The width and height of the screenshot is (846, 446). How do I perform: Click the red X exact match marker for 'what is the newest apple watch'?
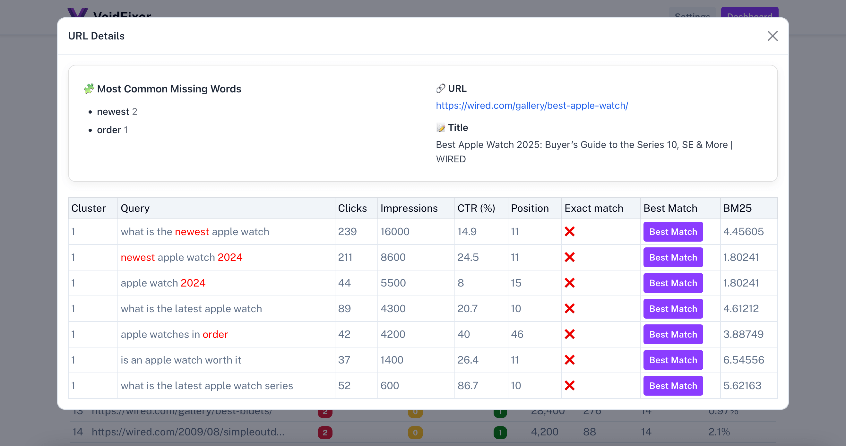click(x=570, y=232)
